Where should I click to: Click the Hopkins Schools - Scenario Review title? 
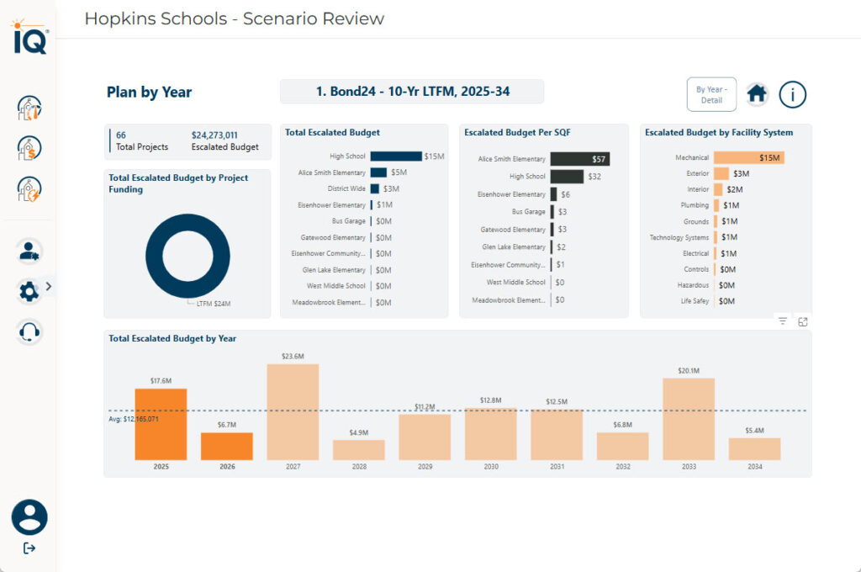(x=235, y=19)
